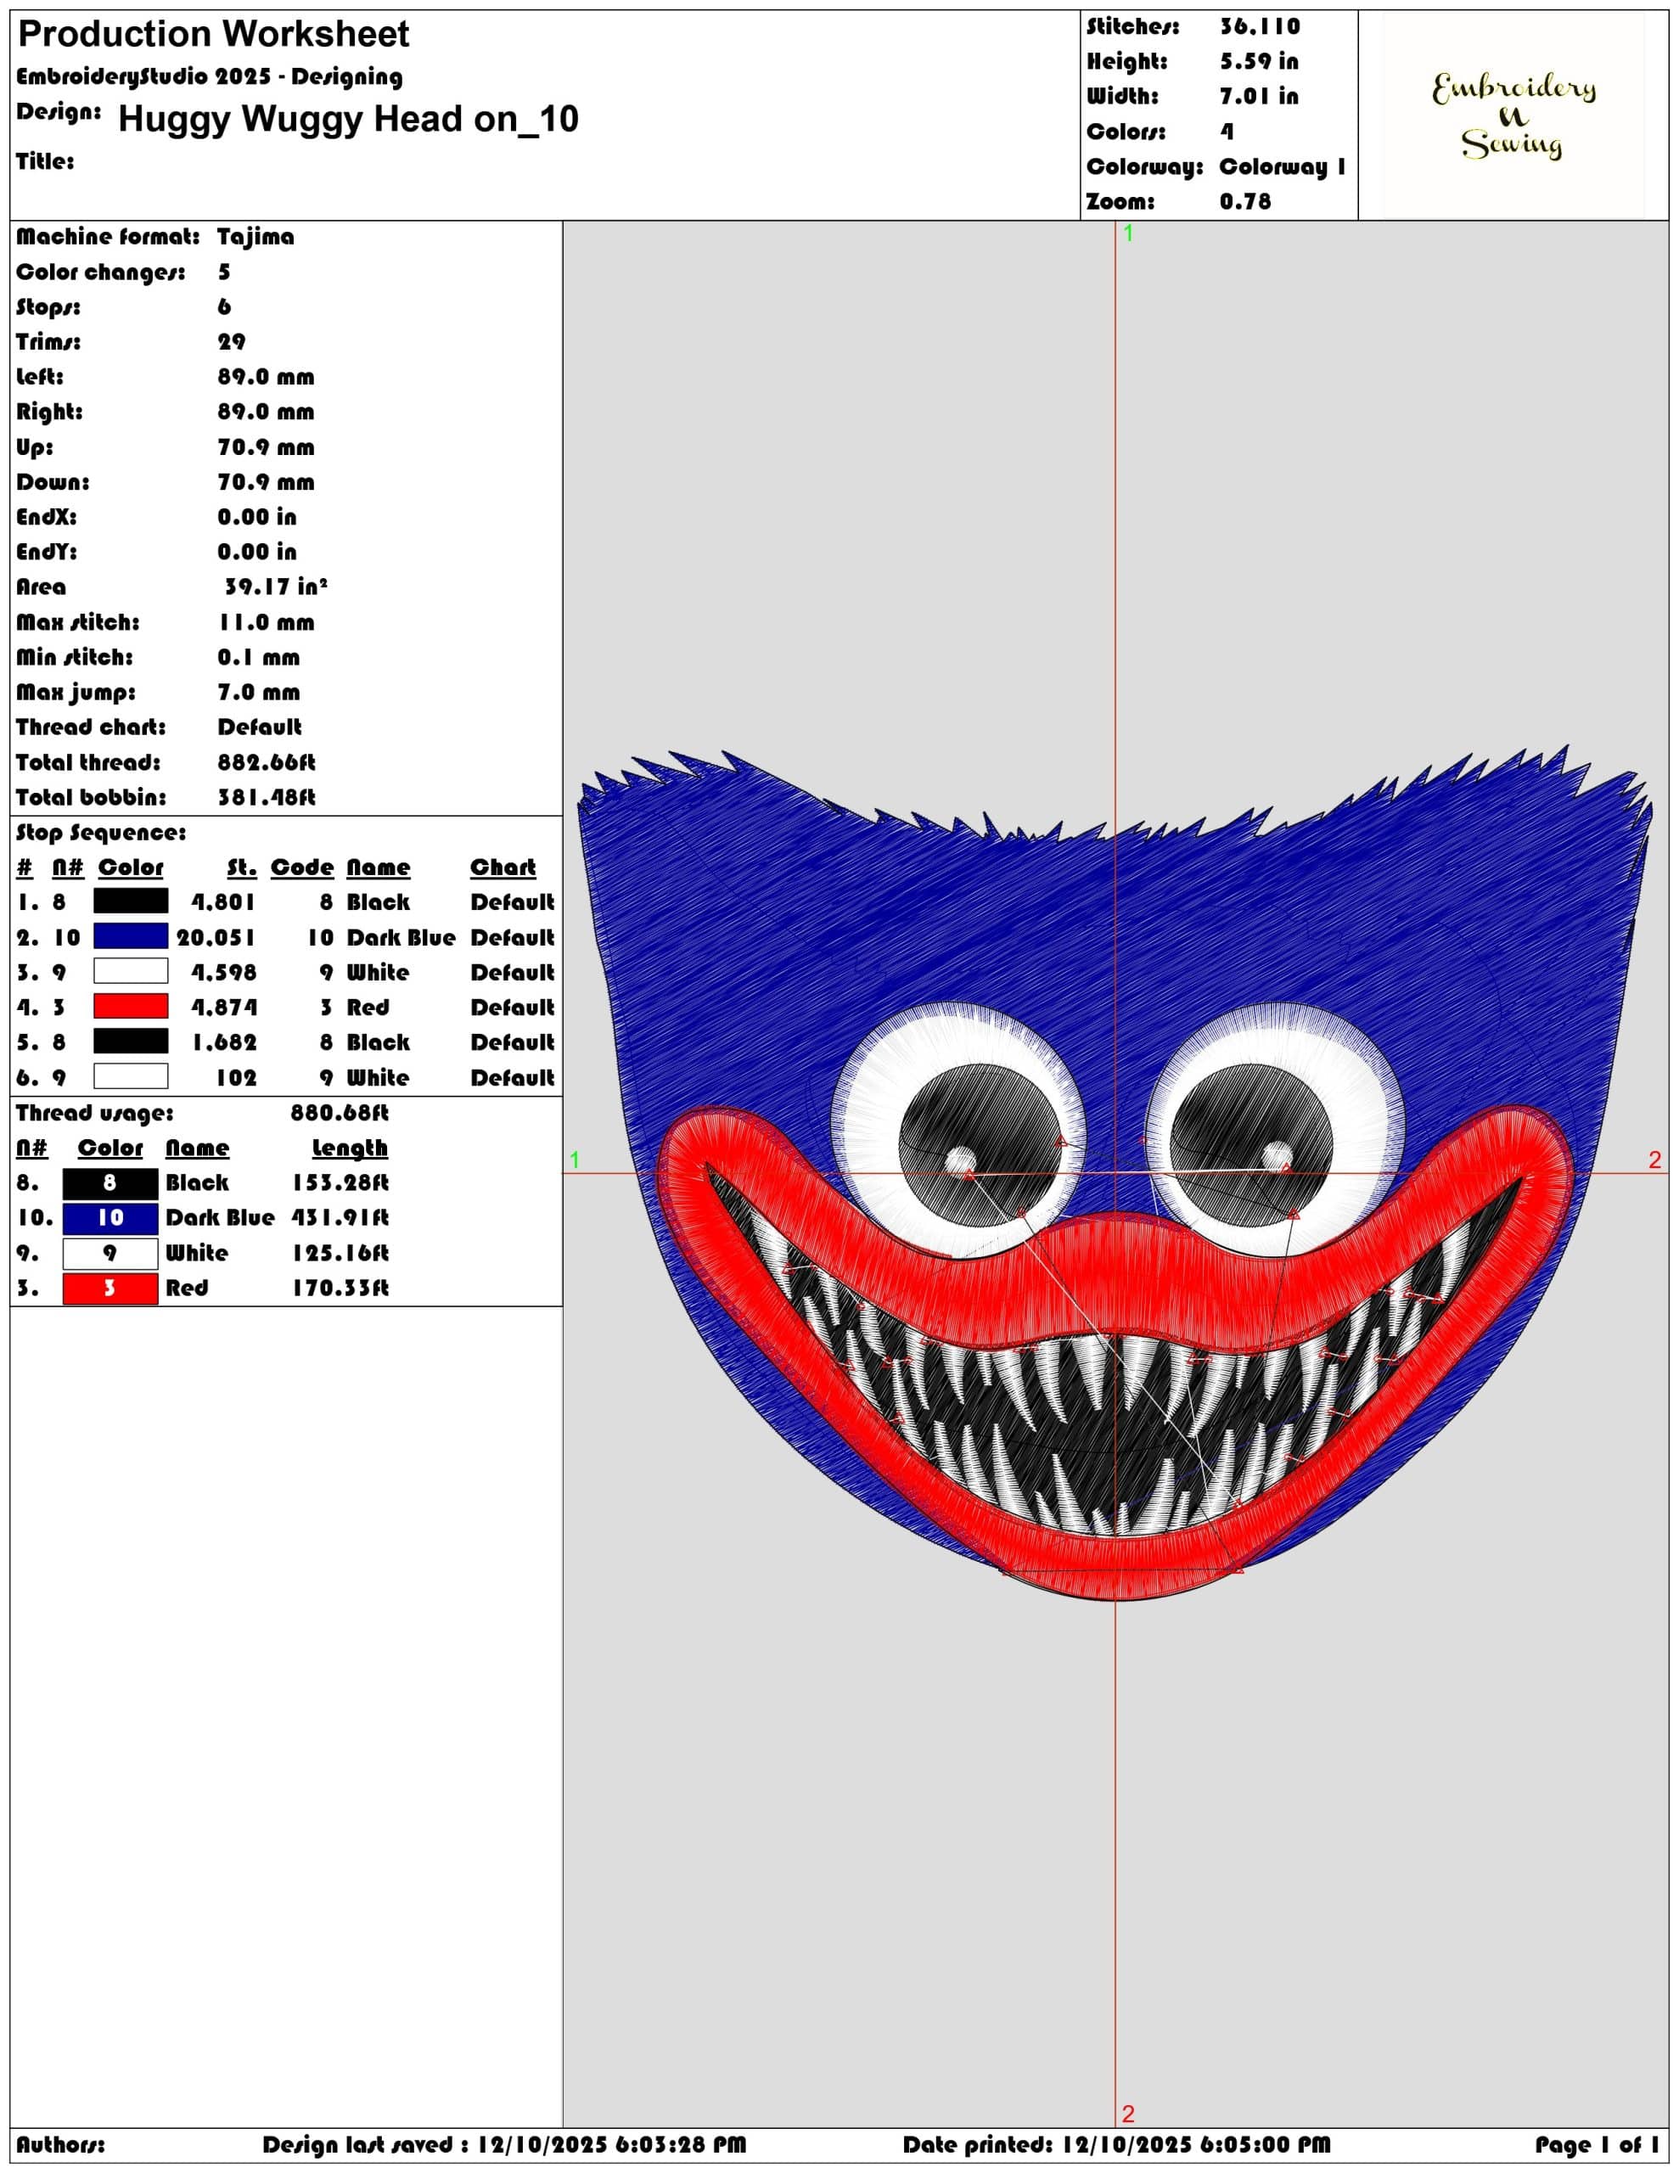This screenshot has width=1679, height=2173.
Task: Select black swatch in stop sequence row 5
Action: 131,1042
